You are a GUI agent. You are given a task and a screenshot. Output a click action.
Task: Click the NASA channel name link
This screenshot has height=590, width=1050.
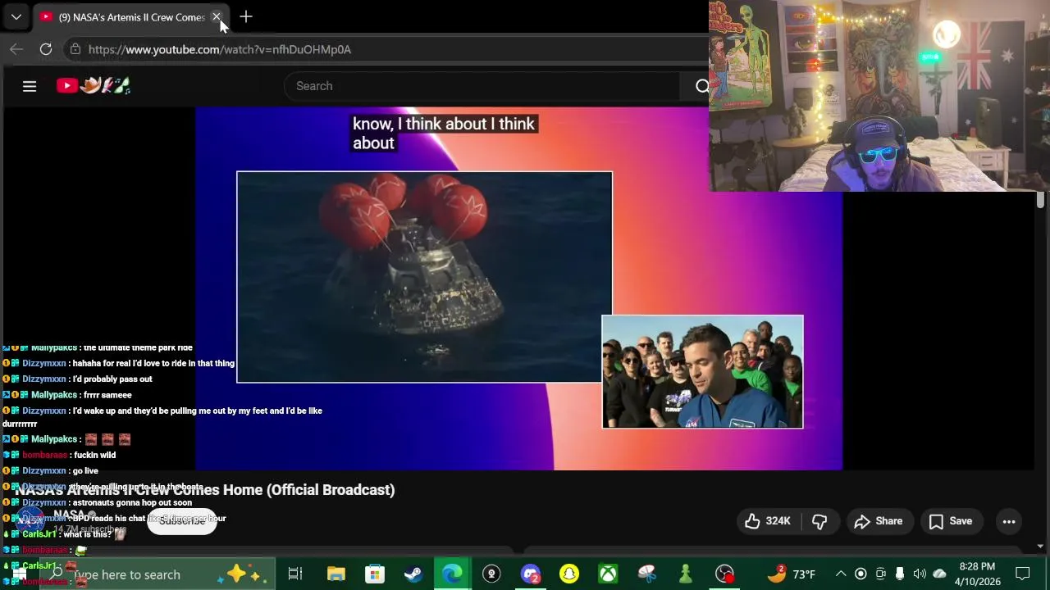coord(69,515)
